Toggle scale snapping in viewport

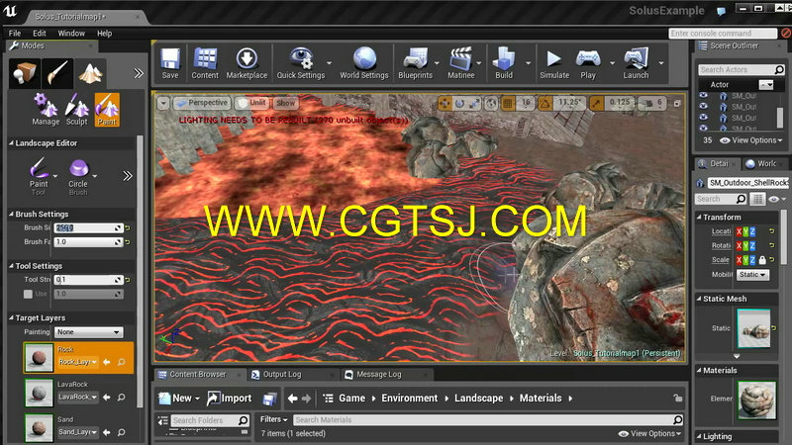coord(597,104)
